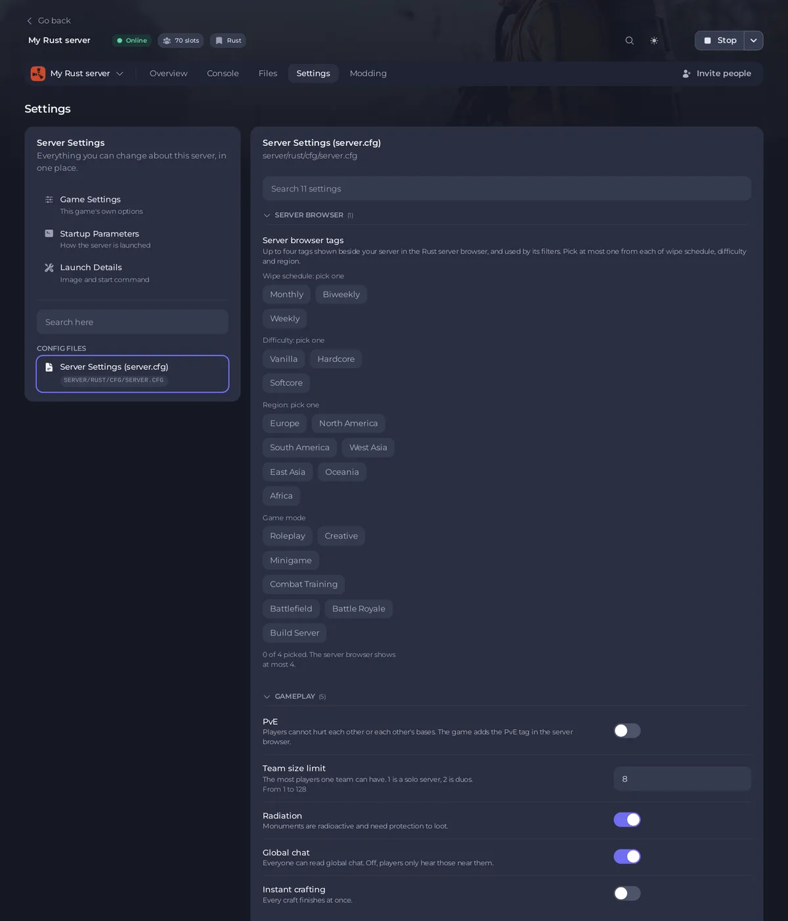This screenshot has width=788, height=921.
Task: Select the South America region tag
Action: click(299, 448)
